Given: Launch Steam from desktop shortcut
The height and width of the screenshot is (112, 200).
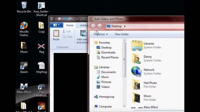Looking at the screenshot, I should point(24,68).
